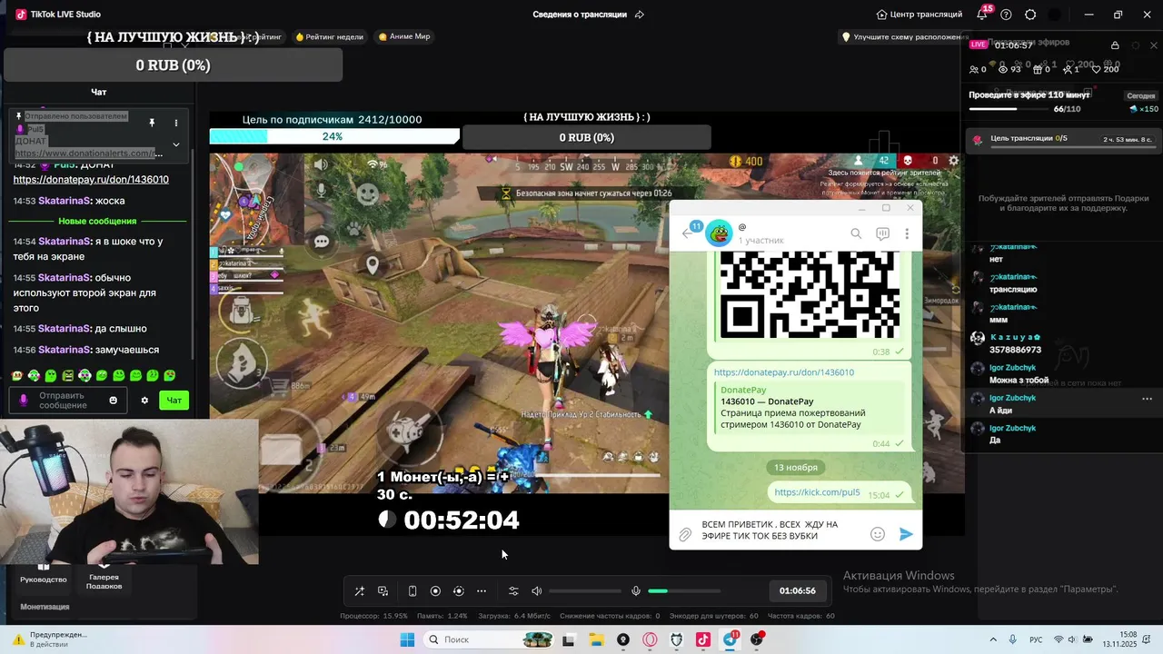
Task: Unpin the pinned chat message
Action: coord(152,122)
